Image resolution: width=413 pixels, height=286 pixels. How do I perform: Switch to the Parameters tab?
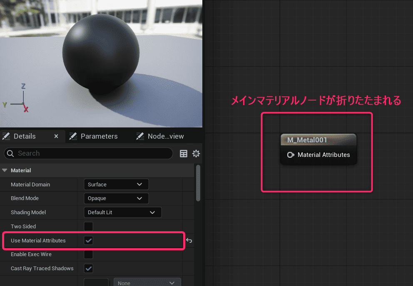(99, 136)
